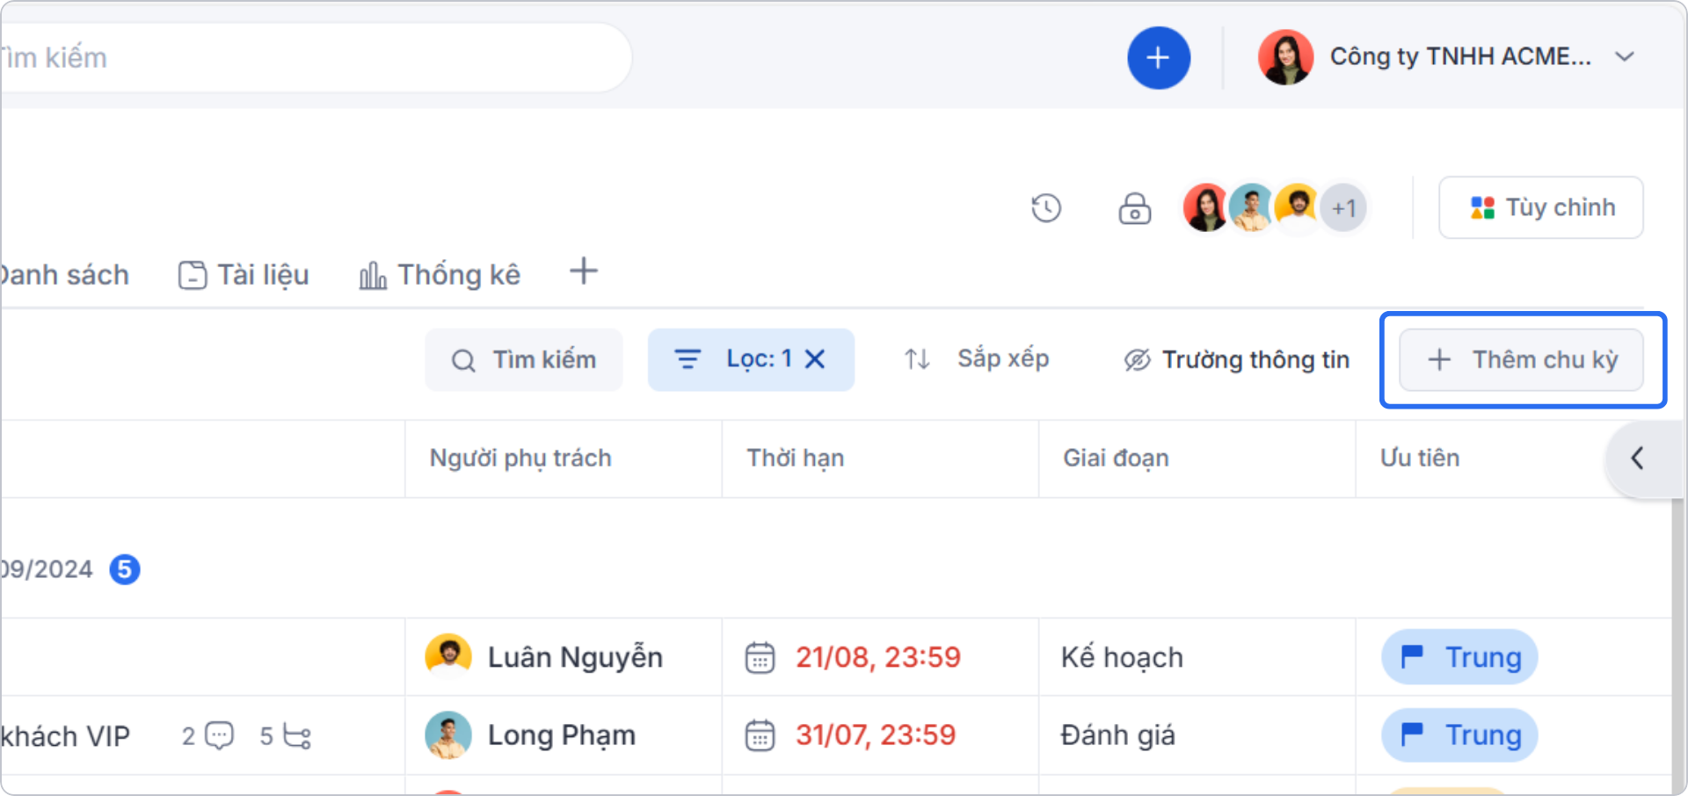Image resolution: width=1688 pixels, height=796 pixels.
Task: Toggle the lock permission icon
Action: tap(1134, 208)
